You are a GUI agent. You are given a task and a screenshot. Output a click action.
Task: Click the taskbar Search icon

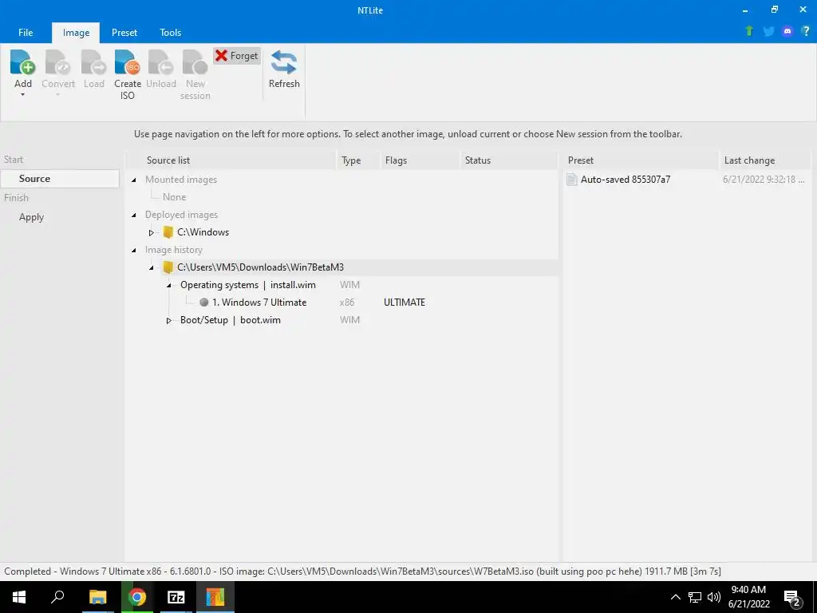pos(57,597)
